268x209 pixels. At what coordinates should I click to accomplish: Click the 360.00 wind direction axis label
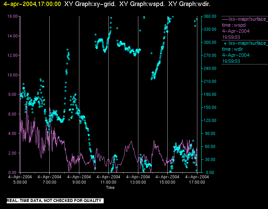[210, 16]
